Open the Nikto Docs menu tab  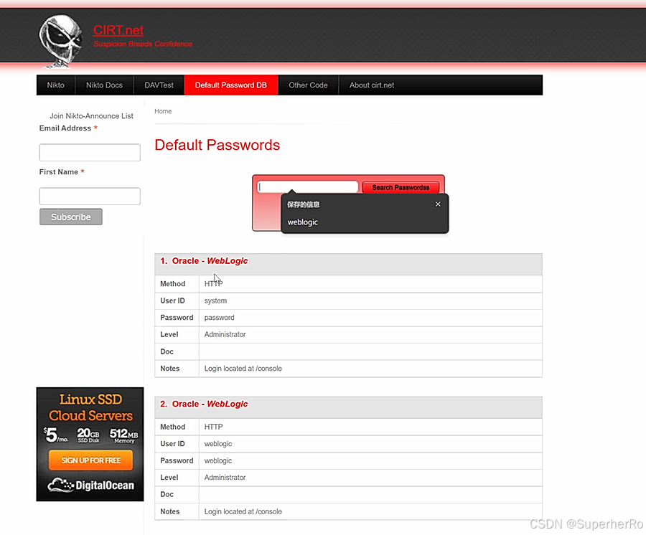coord(104,85)
